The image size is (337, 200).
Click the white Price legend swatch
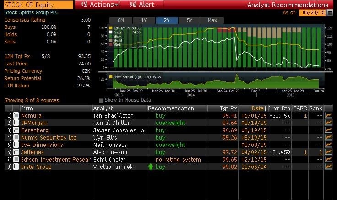111,32
